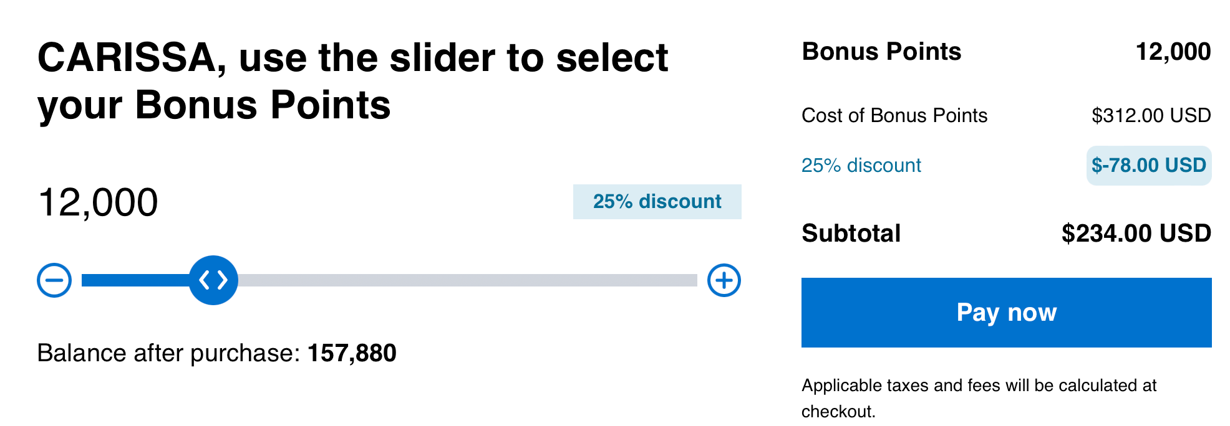Screen dimensions: 1230x426
Task: Select the 25% discount label in the summary
Action: point(861,165)
